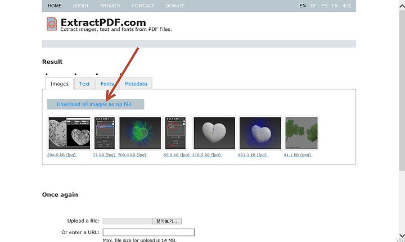Viewport: 405px width, 242px height.
Task: Click the browse file button 찾아보기
Action: [x=166, y=221]
